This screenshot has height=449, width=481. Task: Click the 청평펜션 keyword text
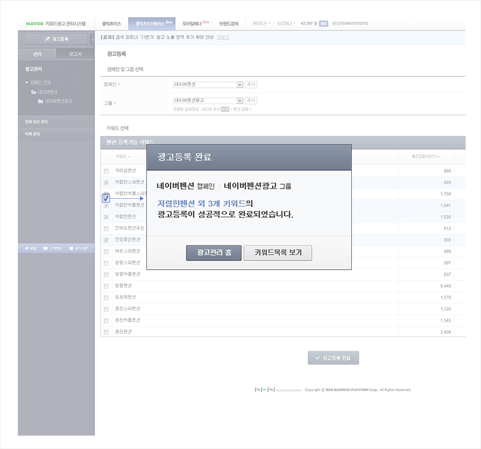[x=123, y=286]
